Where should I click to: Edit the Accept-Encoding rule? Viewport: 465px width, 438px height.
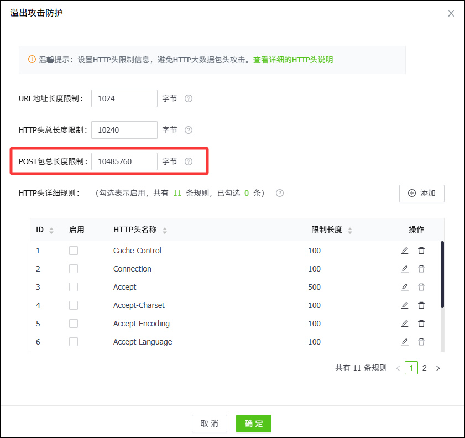(x=405, y=324)
